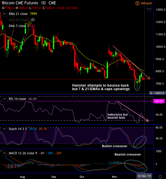Screen dimensions: 166x179
Task: Collapse the main chart indicator legend
Action: pyautogui.click(x=5, y=14)
